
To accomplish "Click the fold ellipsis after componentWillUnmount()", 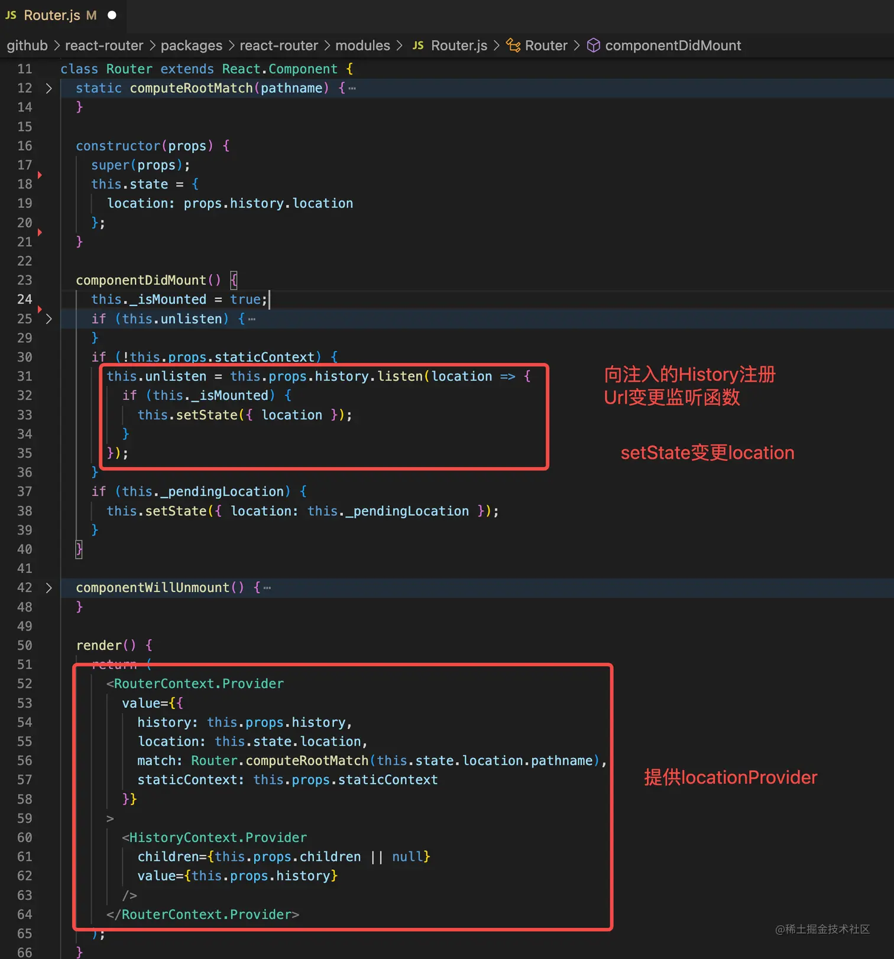I will coord(267,588).
